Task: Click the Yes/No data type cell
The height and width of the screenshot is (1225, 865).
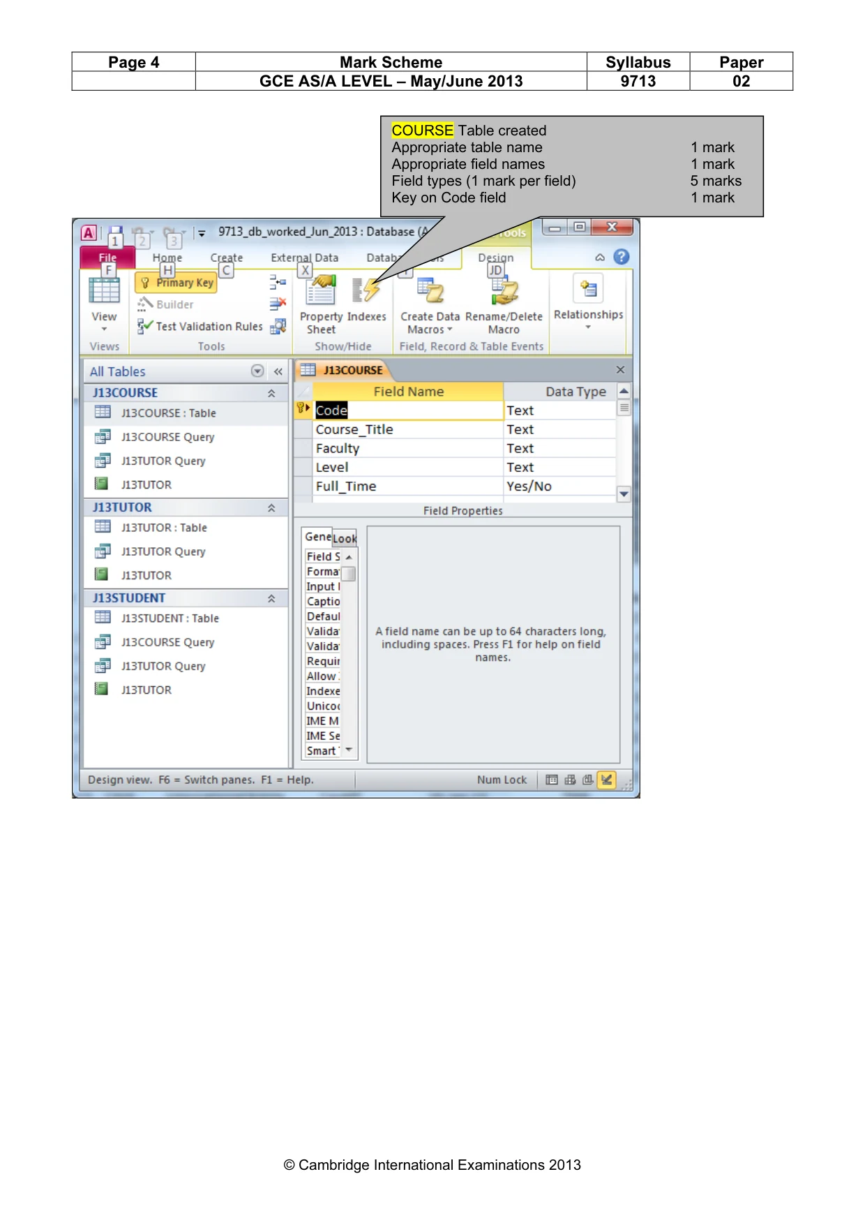Action: [560, 486]
